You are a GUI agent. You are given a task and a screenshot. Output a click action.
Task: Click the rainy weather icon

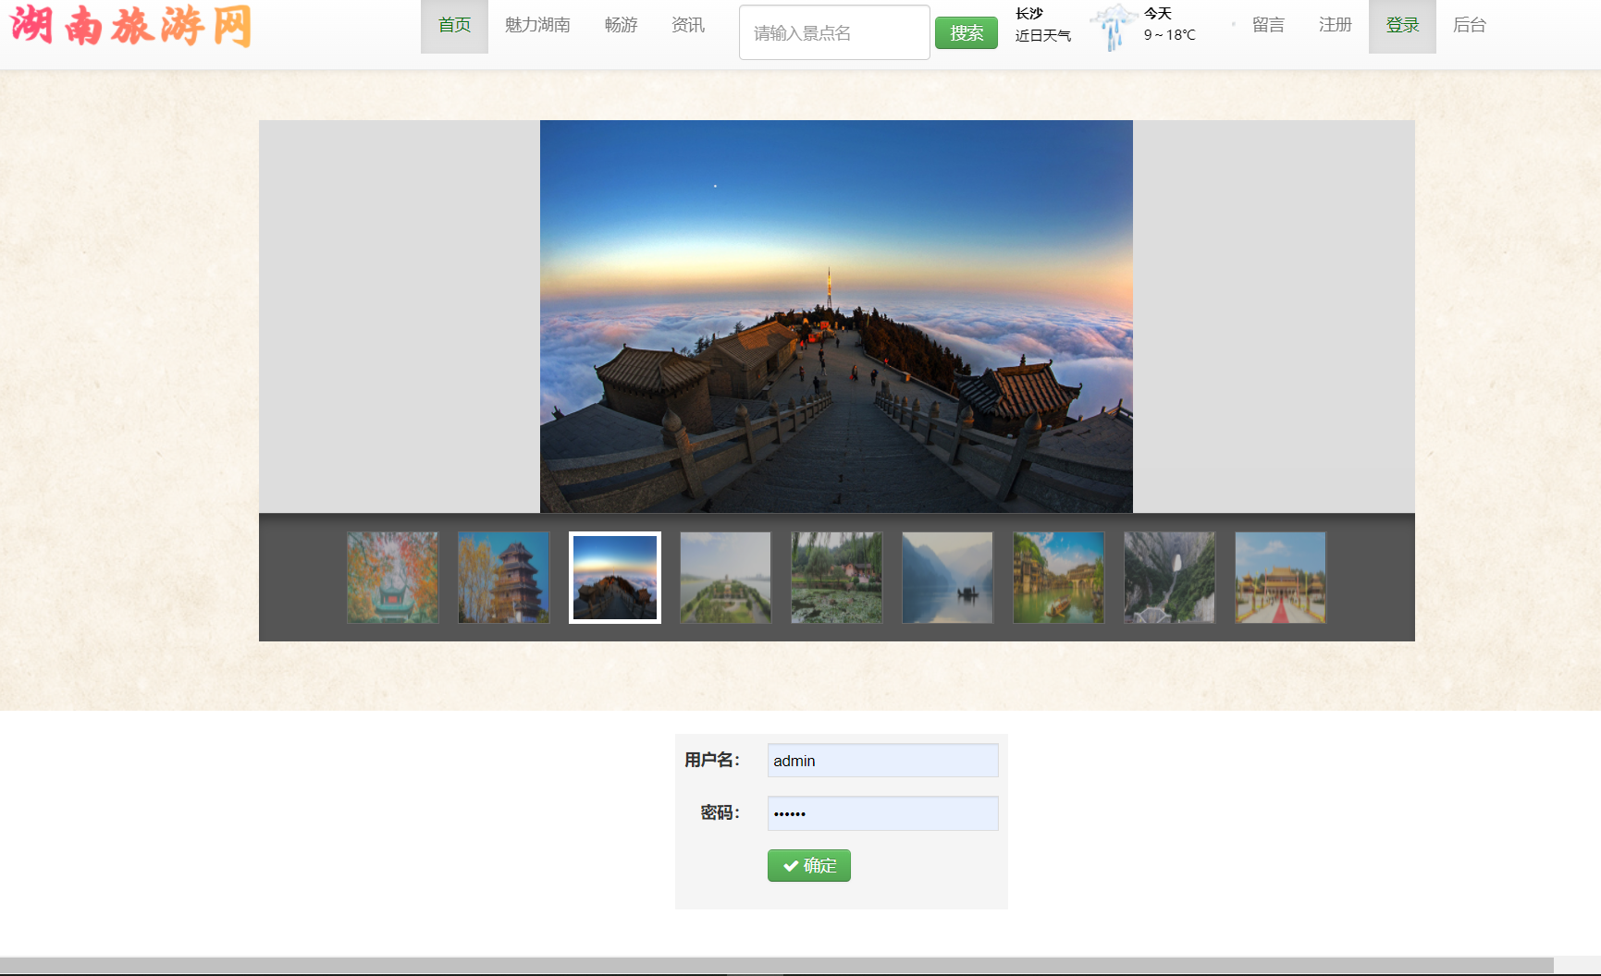coord(1113,26)
